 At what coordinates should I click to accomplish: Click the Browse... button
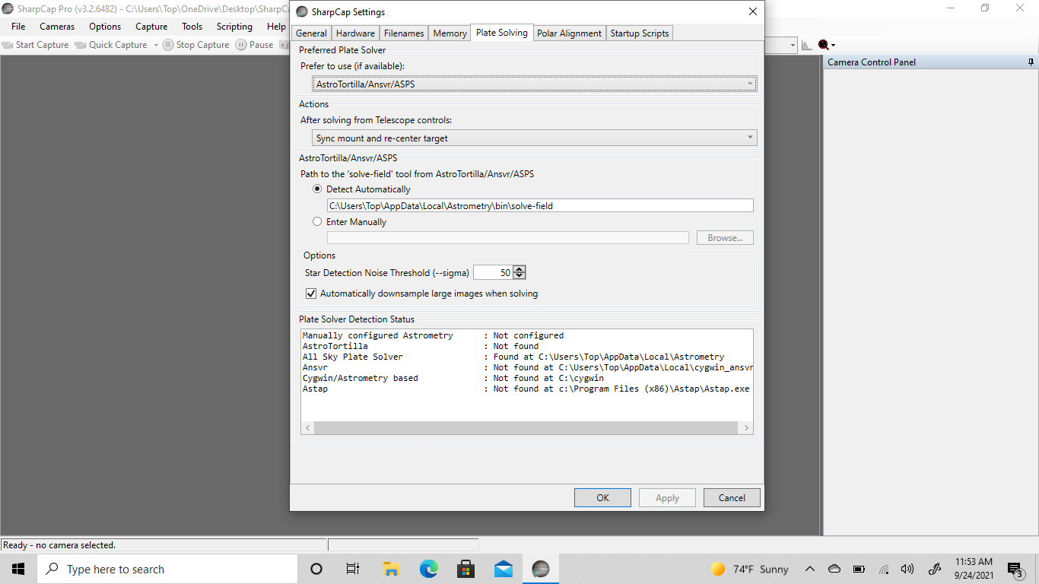[725, 238]
